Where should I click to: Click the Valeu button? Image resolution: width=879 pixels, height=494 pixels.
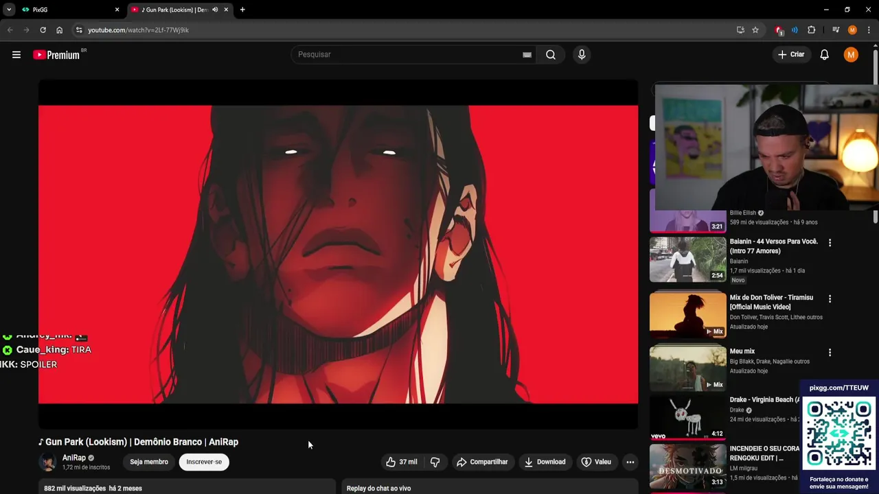coord(596,462)
